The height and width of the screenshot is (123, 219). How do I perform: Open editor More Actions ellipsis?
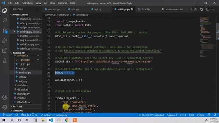[x=214, y=9]
